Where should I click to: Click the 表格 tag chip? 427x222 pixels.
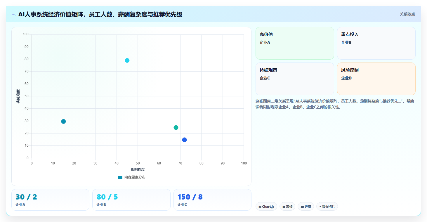287,207
